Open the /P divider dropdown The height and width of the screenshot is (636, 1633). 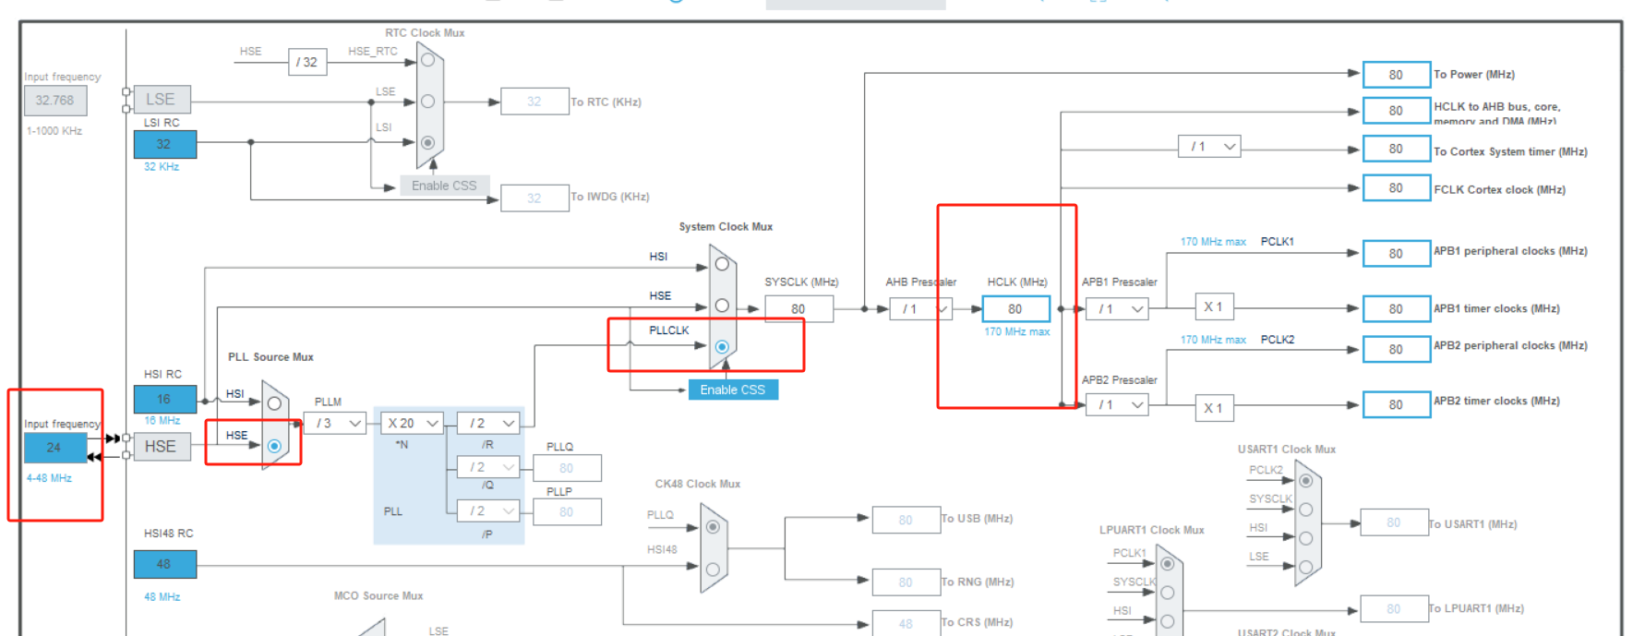(489, 510)
